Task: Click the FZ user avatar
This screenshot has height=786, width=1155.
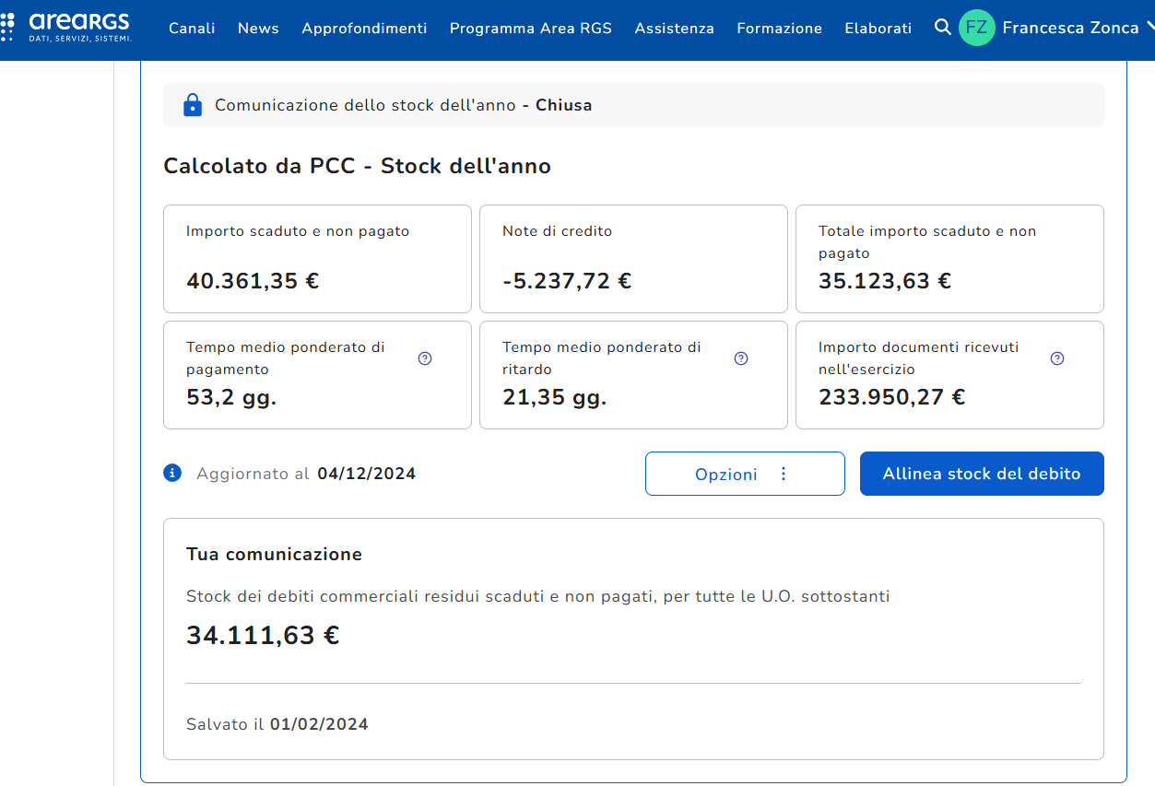Action: tap(976, 28)
